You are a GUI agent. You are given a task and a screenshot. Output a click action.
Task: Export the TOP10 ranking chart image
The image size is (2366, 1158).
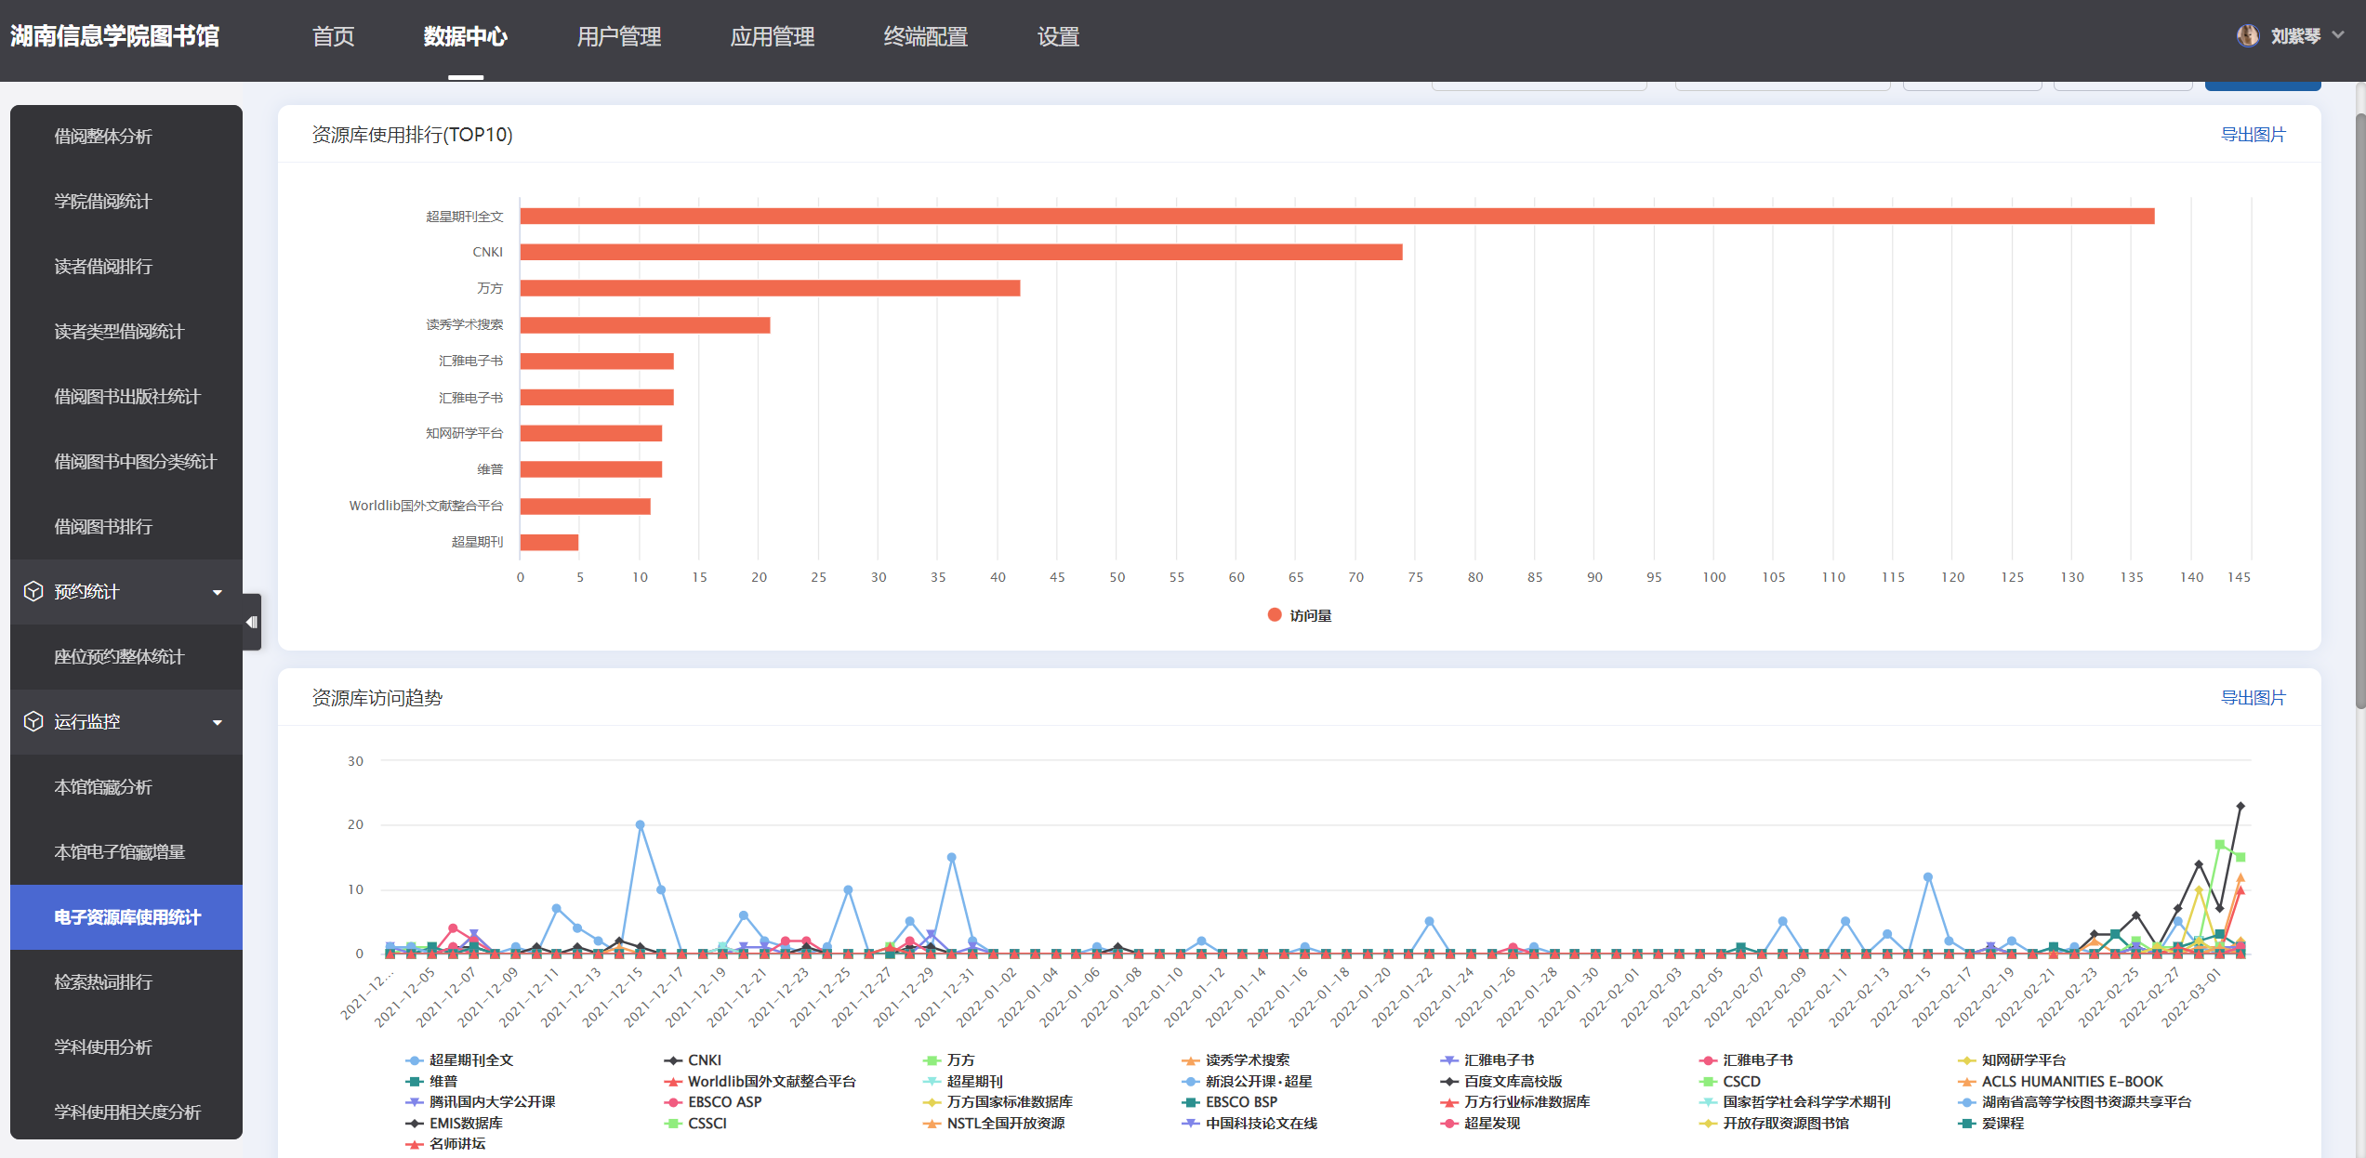[2252, 135]
